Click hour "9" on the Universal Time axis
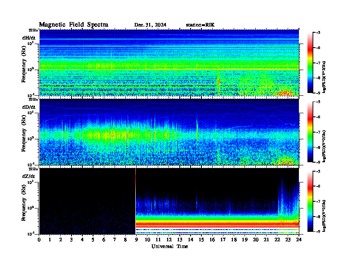The image size is (356, 275). [137, 240]
